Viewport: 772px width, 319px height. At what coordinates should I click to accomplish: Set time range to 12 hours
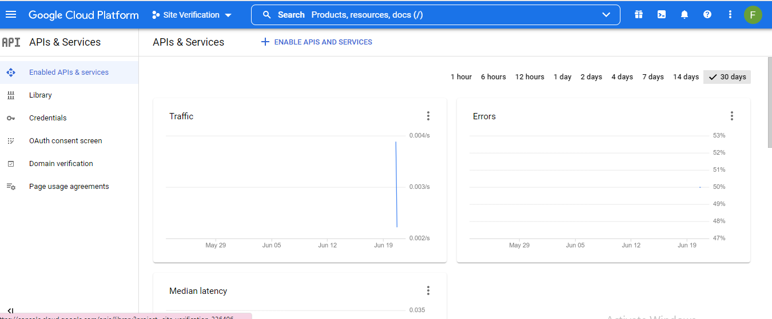[x=530, y=77]
